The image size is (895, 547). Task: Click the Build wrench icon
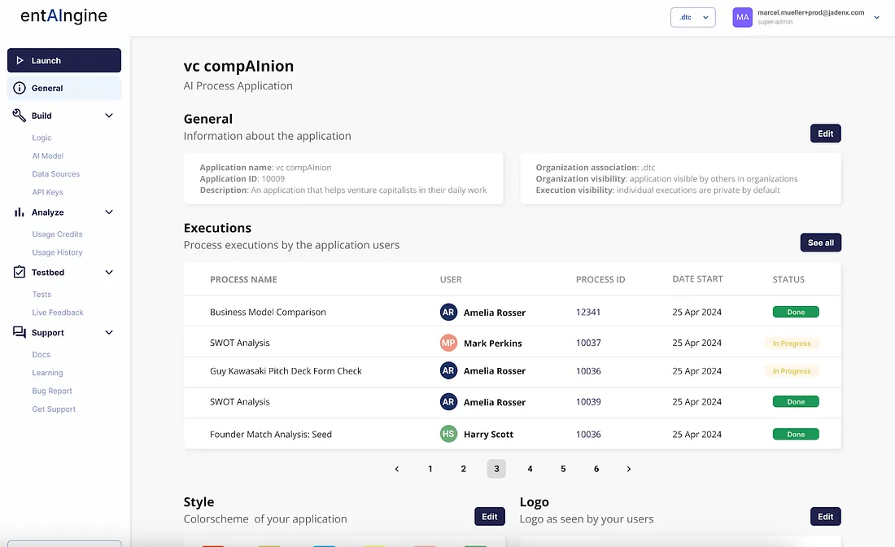(20, 116)
